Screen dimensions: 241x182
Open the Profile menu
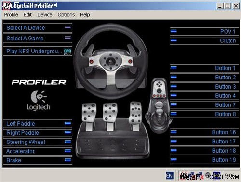point(11,15)
